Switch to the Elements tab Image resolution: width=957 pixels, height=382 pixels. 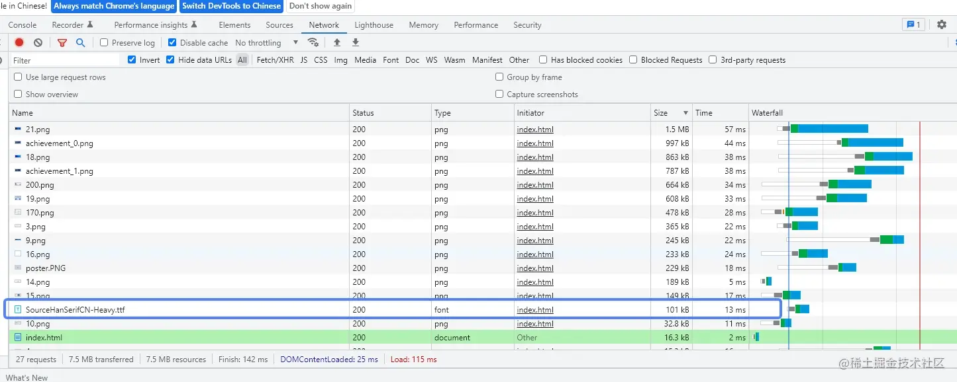point(234,24)
